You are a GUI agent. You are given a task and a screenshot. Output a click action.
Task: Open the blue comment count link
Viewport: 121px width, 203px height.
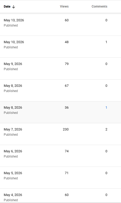[106, 108]
